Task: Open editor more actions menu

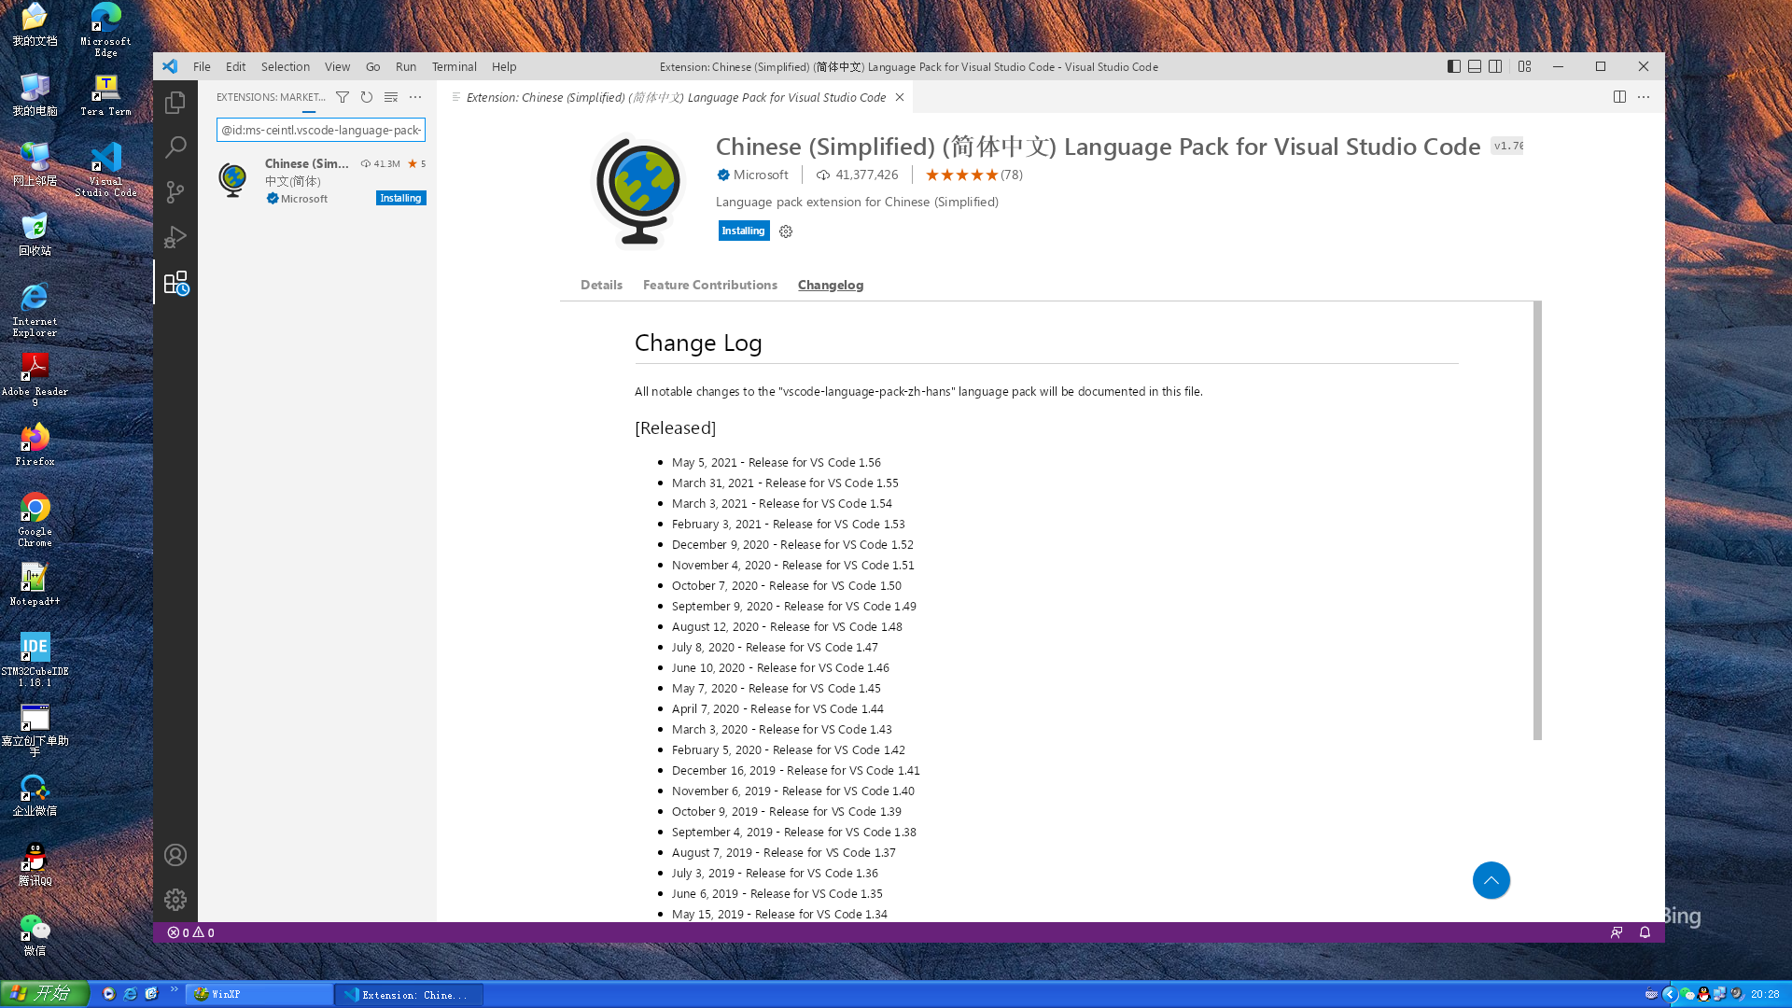Action: [x=1644, y=97]
